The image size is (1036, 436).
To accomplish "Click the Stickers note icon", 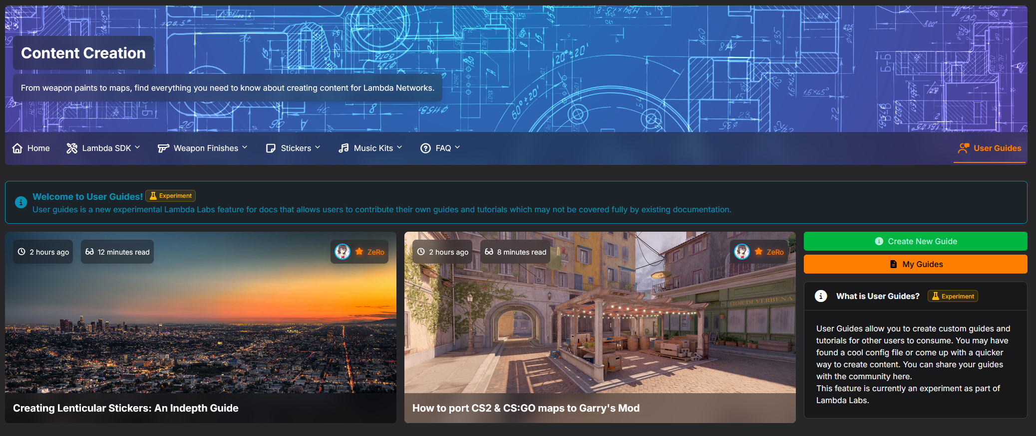I will pyautogui.click(x=271, y=148).
